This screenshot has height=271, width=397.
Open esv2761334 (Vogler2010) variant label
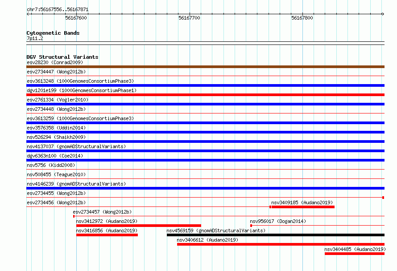(58, 100)
